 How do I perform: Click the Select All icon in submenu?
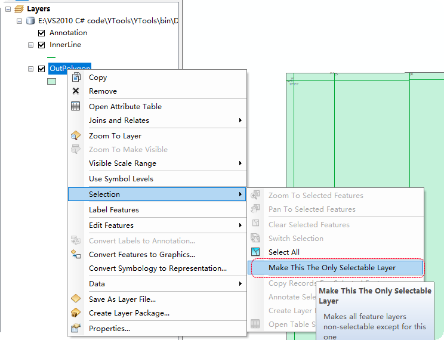tap(255, 252)
